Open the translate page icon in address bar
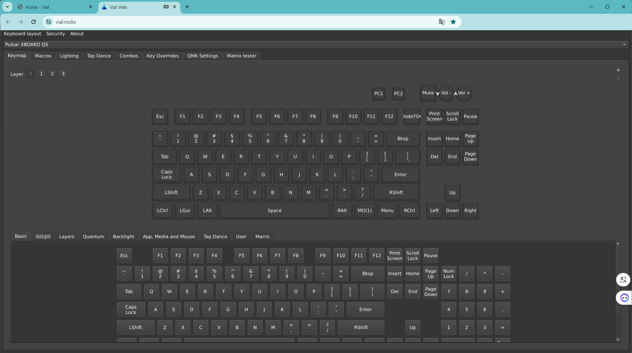 click(442, 22)
